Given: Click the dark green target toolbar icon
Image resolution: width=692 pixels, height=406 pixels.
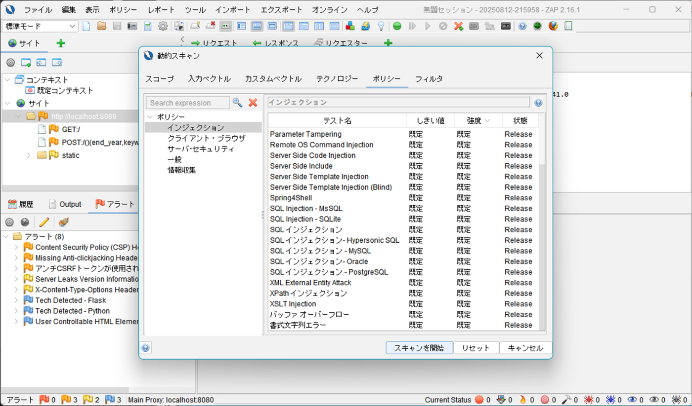Looking at the screenshot, I should (x=537, y=26).
